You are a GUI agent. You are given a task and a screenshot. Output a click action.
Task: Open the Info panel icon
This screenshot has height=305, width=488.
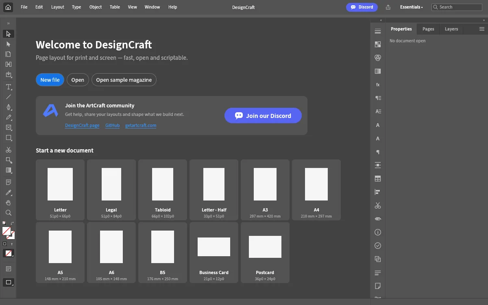[x=378, y=232]
